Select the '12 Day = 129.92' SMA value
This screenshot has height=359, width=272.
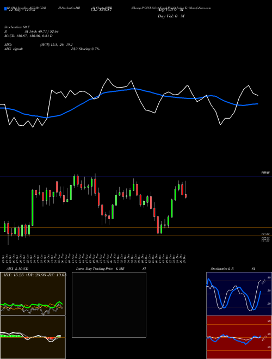click(21, 10)
